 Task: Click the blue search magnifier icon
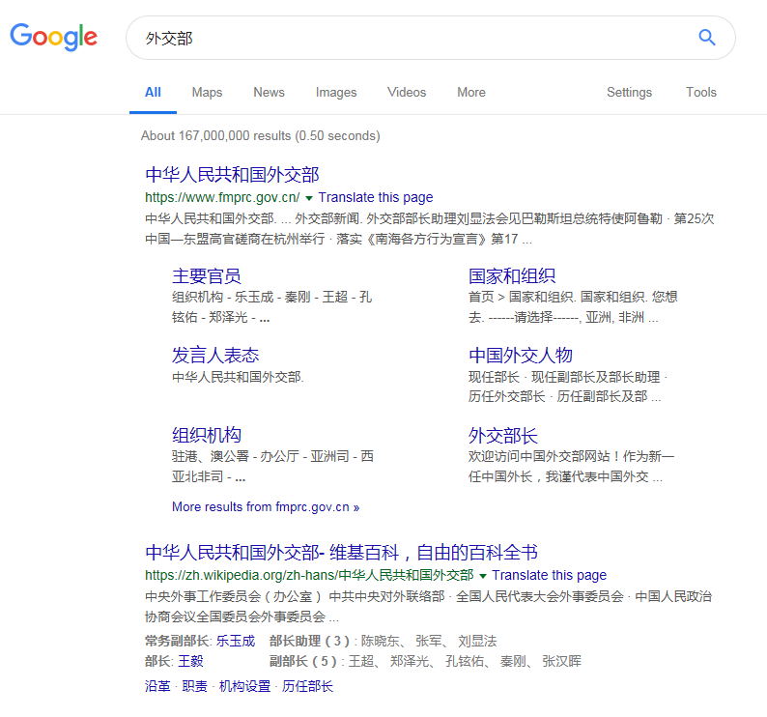click(707, 37)
